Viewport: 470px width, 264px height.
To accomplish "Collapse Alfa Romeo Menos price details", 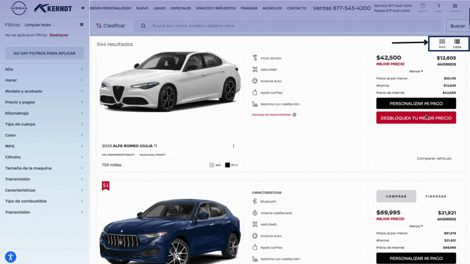I will point(416,71).
